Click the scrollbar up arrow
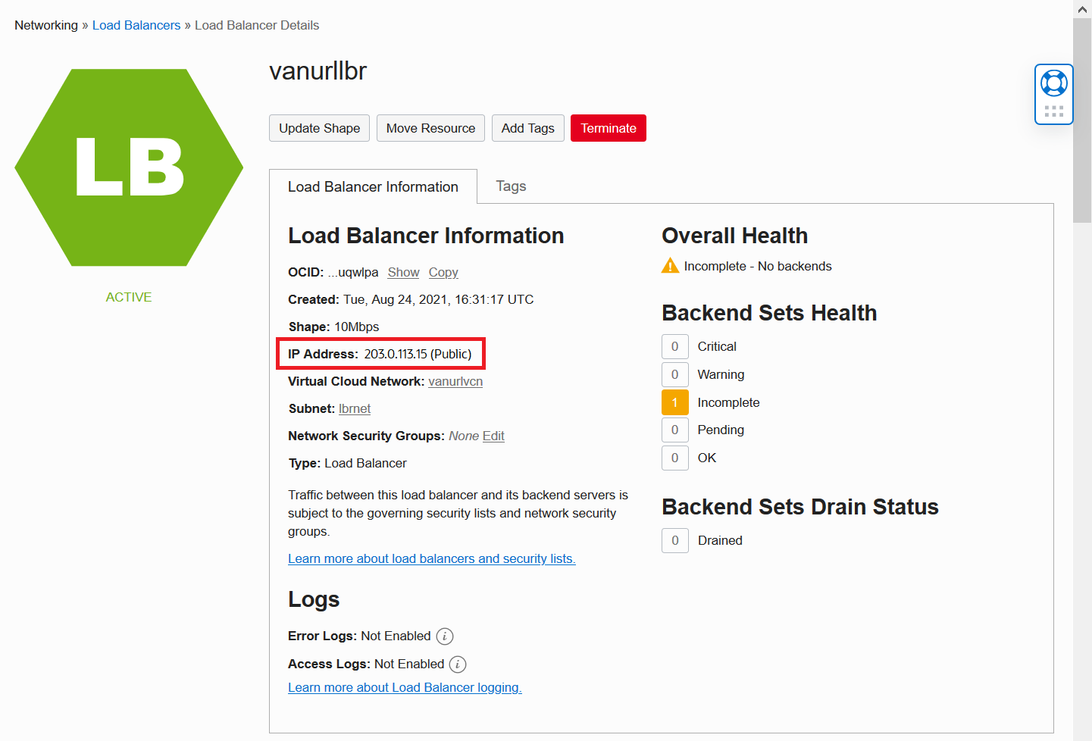This screenshot has width=1092, height=741. (x=1082, y=8)
